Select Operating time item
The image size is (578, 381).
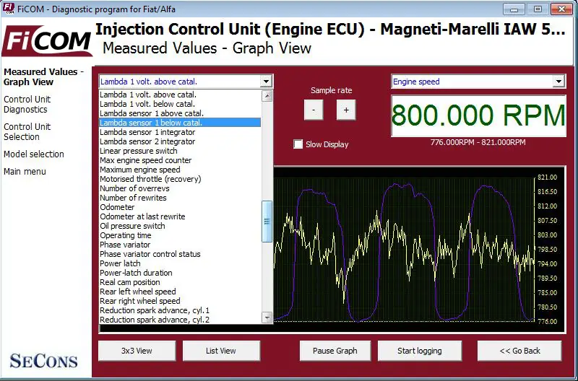(x=180, y=235)
